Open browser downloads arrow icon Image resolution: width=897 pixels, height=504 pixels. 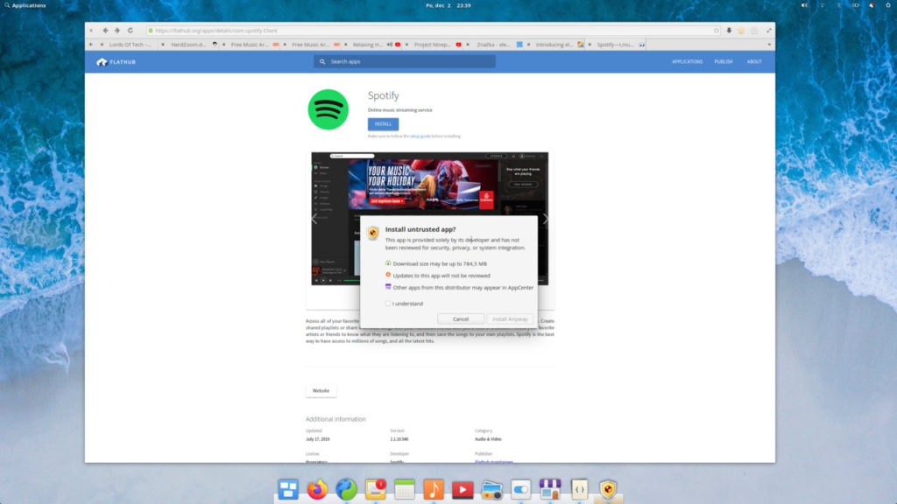click(729, 31)
